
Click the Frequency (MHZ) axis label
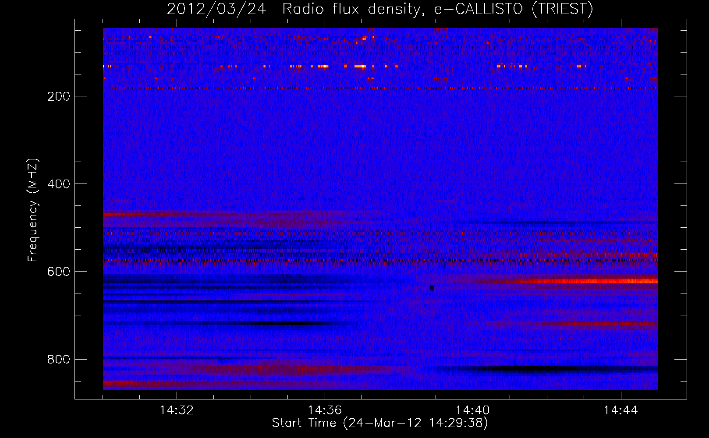click(33, 210)
